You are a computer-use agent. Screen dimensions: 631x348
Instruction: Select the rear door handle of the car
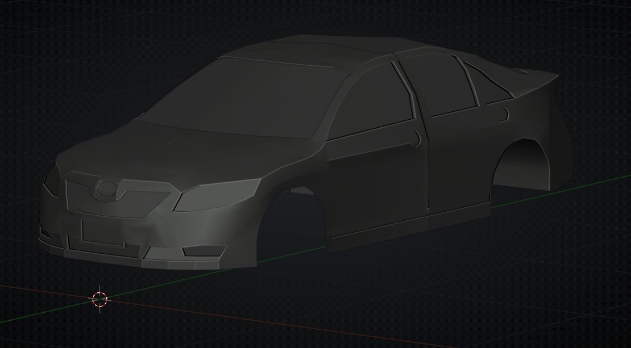(x=504, y=114)
